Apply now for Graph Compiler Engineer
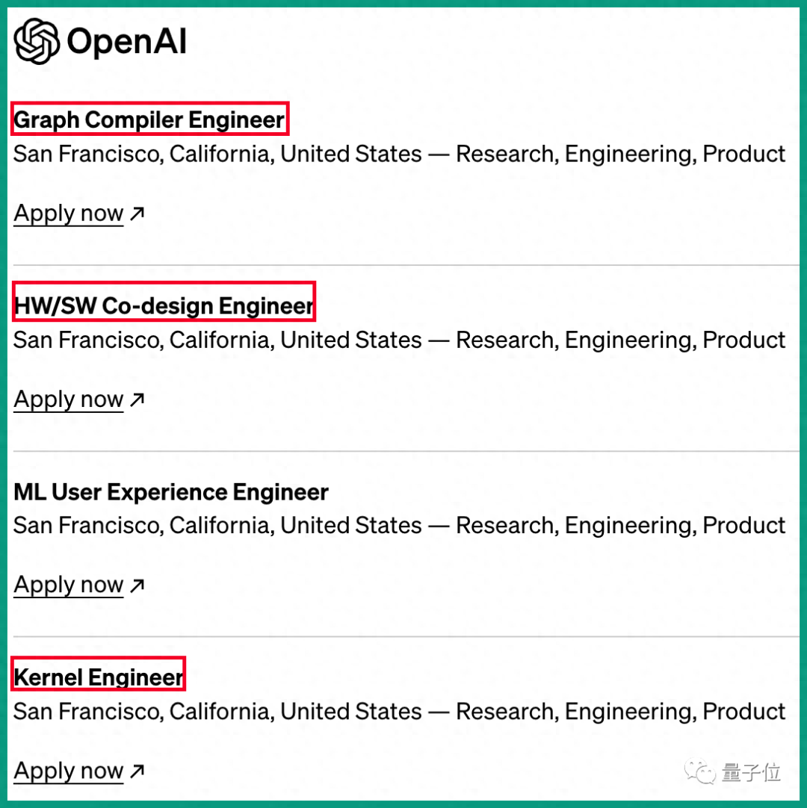Viewport: 807px width, 808px height. click(69, 214)
